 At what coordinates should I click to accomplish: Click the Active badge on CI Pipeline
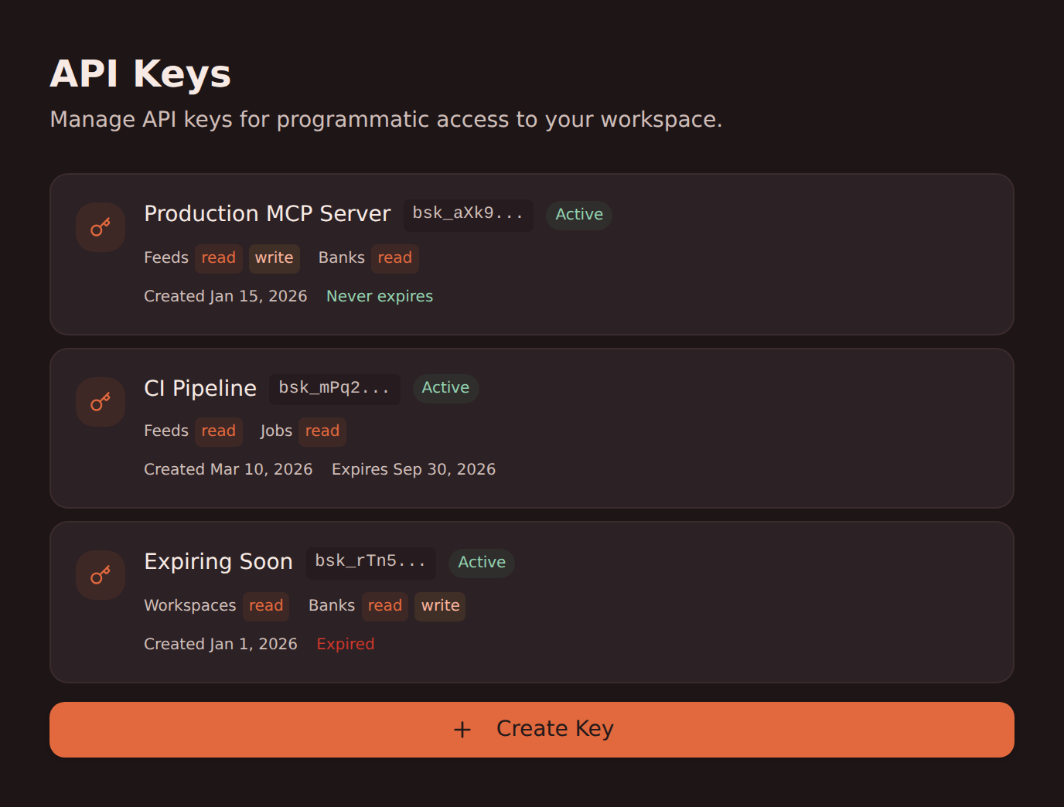[445, 388]
